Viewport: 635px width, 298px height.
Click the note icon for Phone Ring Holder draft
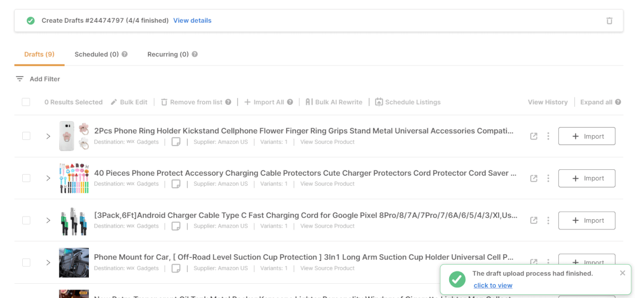tap(176, 142)
